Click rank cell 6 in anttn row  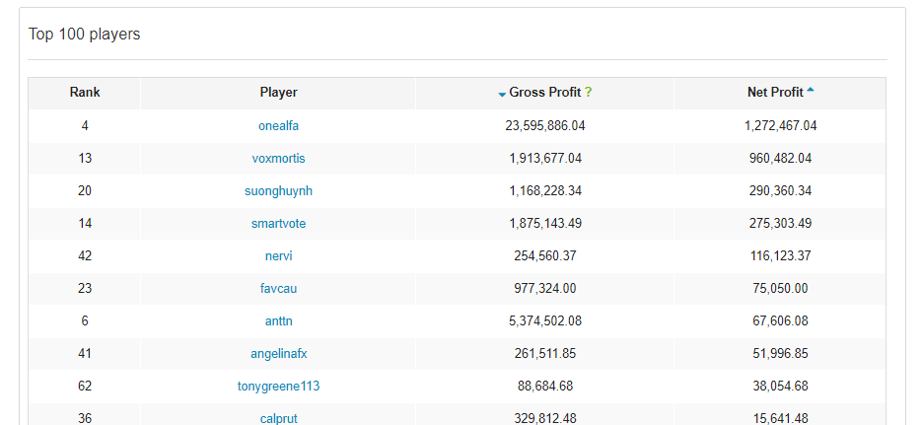point(85,321)
